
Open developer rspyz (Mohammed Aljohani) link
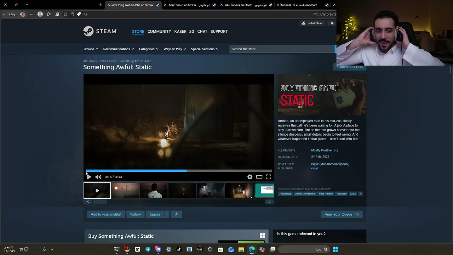(x=330, y=164)
